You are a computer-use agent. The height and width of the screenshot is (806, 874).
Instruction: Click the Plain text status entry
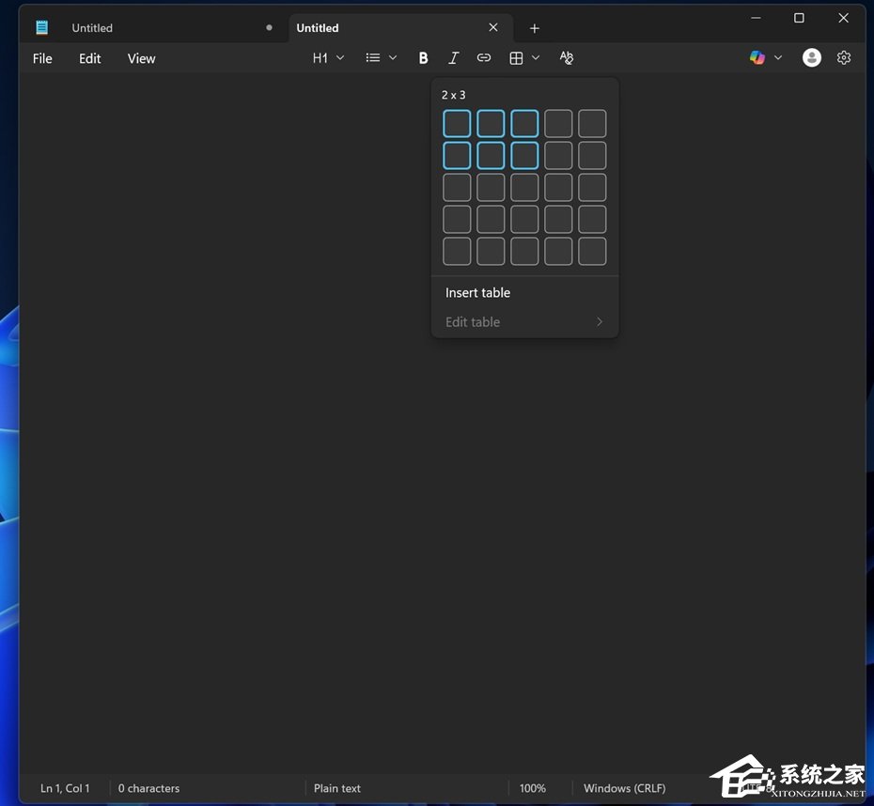(x=337, y=788)
